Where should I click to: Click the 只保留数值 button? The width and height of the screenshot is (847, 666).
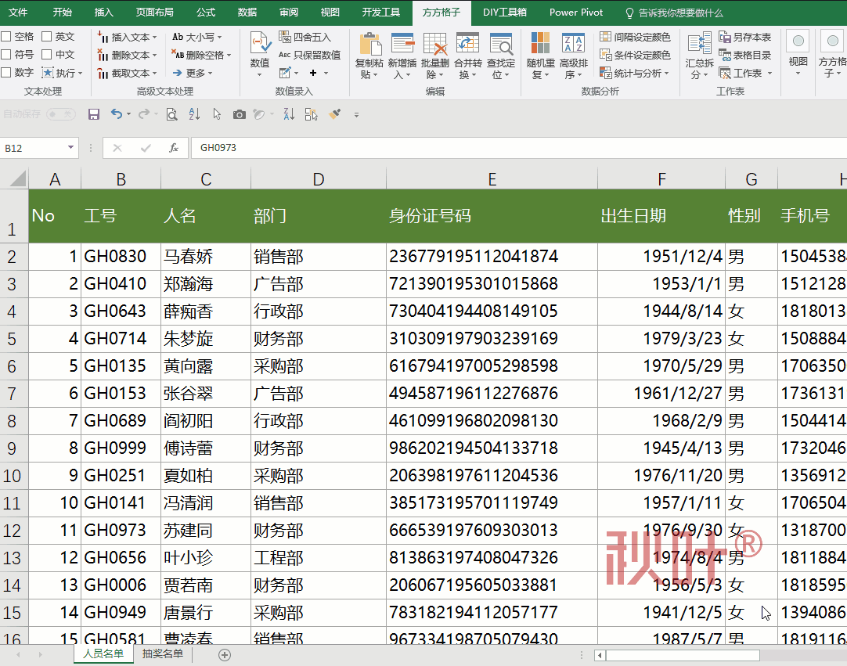pyautogui.click(x=309, y=55)
